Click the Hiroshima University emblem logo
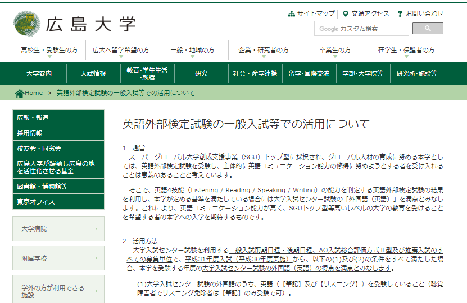Screen dimensions: 467x303 click(27, 24)
